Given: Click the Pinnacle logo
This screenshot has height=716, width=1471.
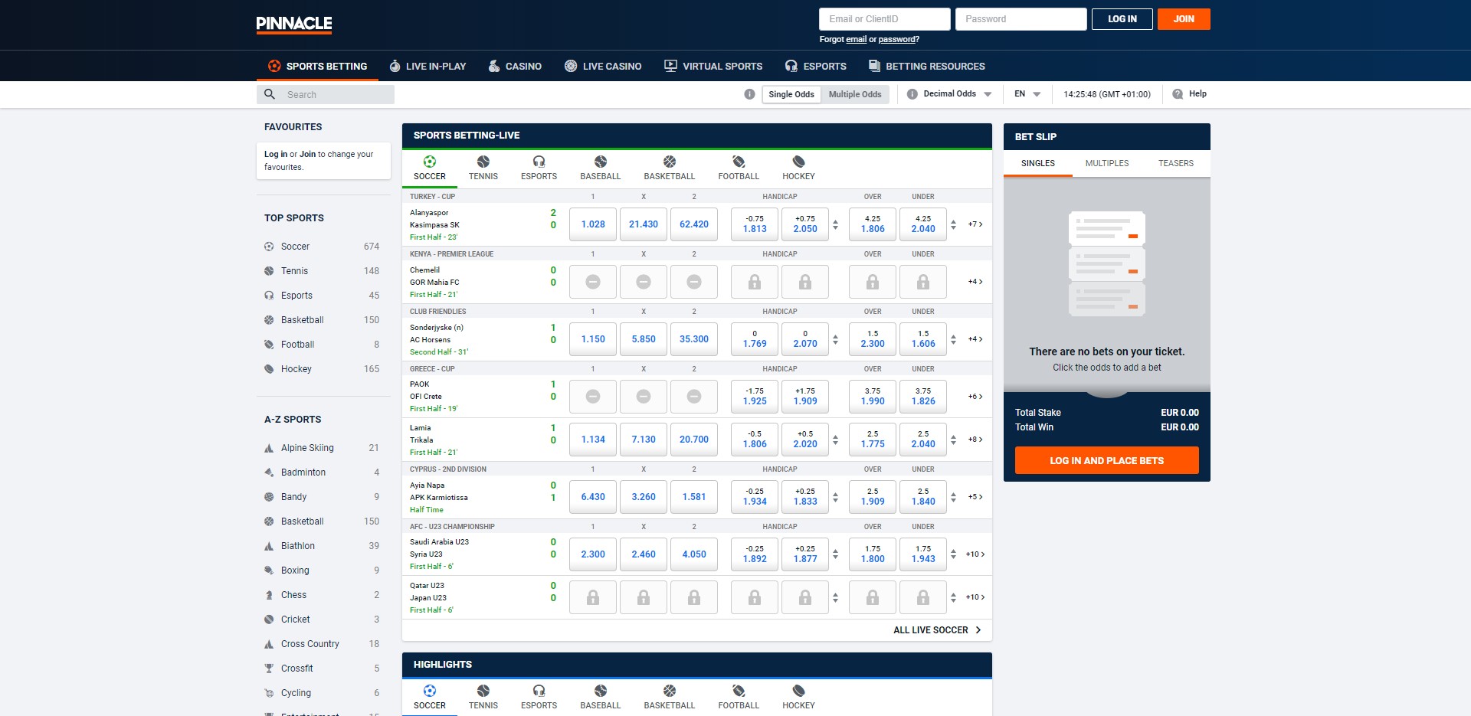Looking at the screenshot, I should [294, 25].
